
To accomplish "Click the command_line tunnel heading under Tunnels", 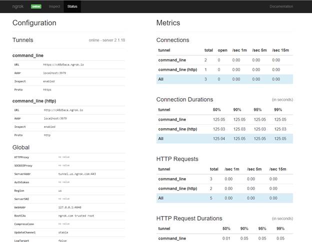I will 28,55.
